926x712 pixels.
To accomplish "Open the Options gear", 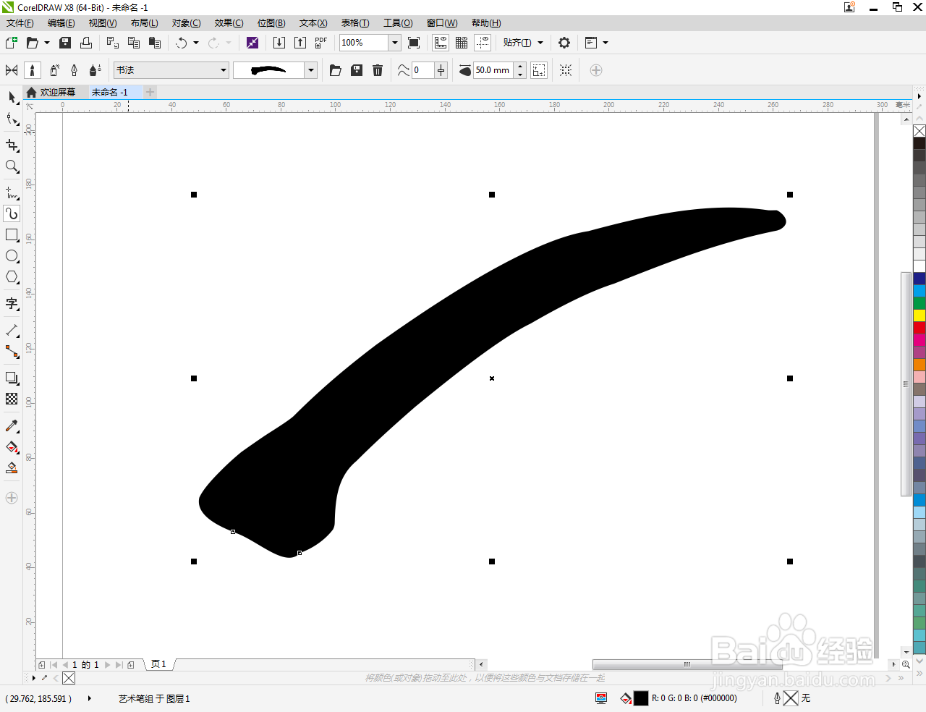I will click(564, 43).
